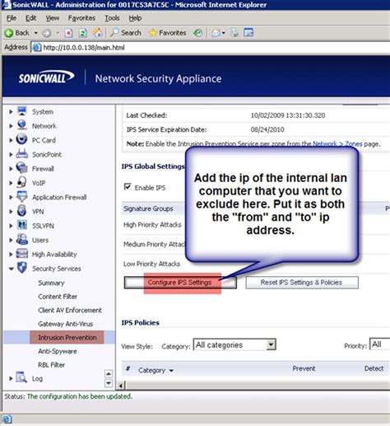390x426 pixels.
Task: Expand the Users tree arrow
Action: [11, 240]
